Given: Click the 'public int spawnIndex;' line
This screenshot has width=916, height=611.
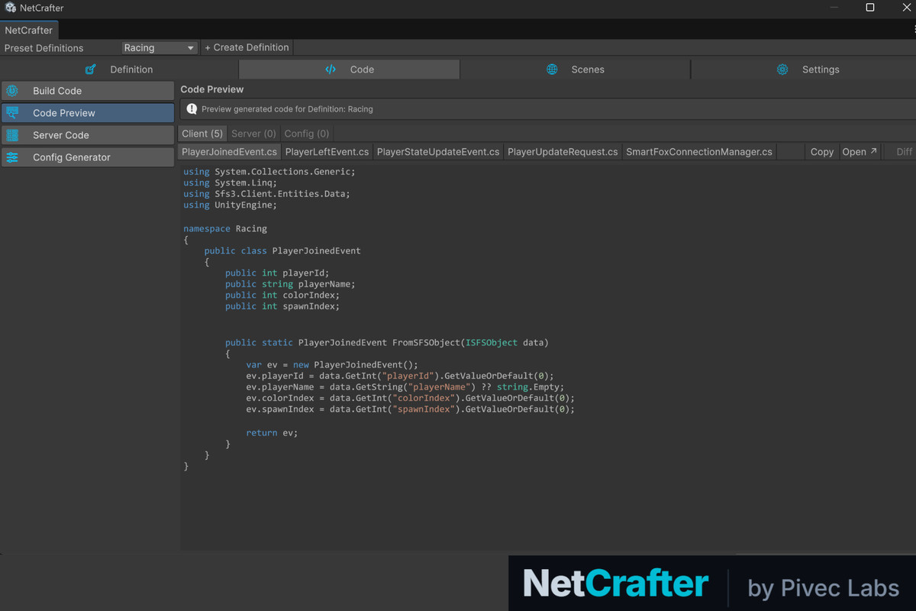Looking at the screenshot, I should click(x=282, y=306).
